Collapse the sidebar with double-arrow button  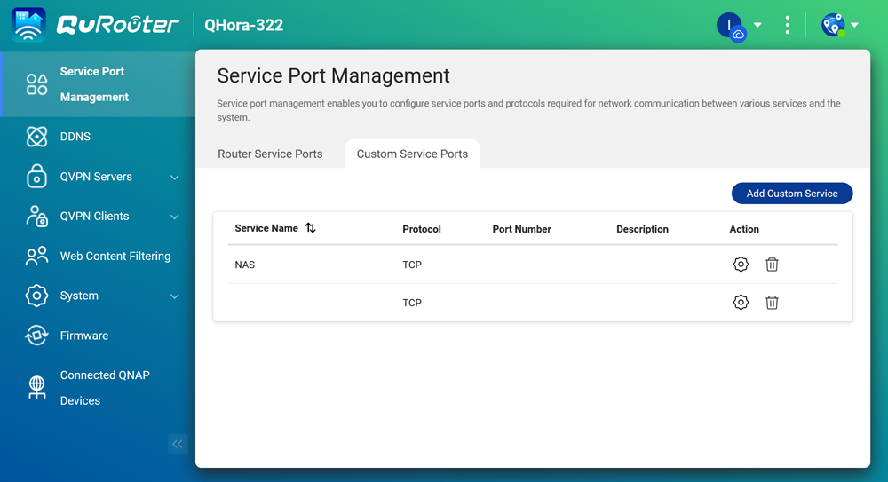[x=178, y=444]
